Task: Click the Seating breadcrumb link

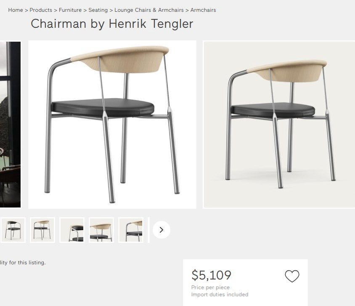Action: pos(98,10)
